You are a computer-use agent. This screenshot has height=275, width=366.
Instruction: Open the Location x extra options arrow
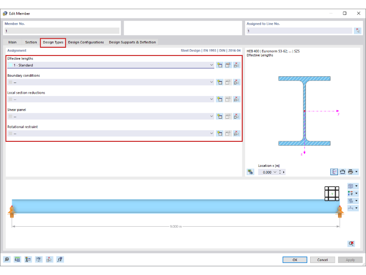[x=284, y=172]
